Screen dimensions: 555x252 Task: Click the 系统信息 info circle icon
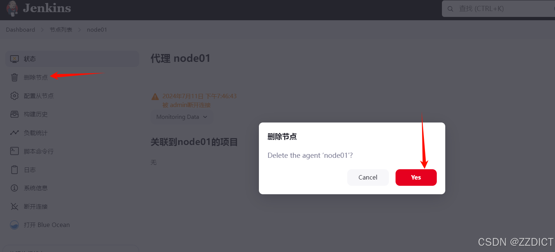tap(14, 188)
